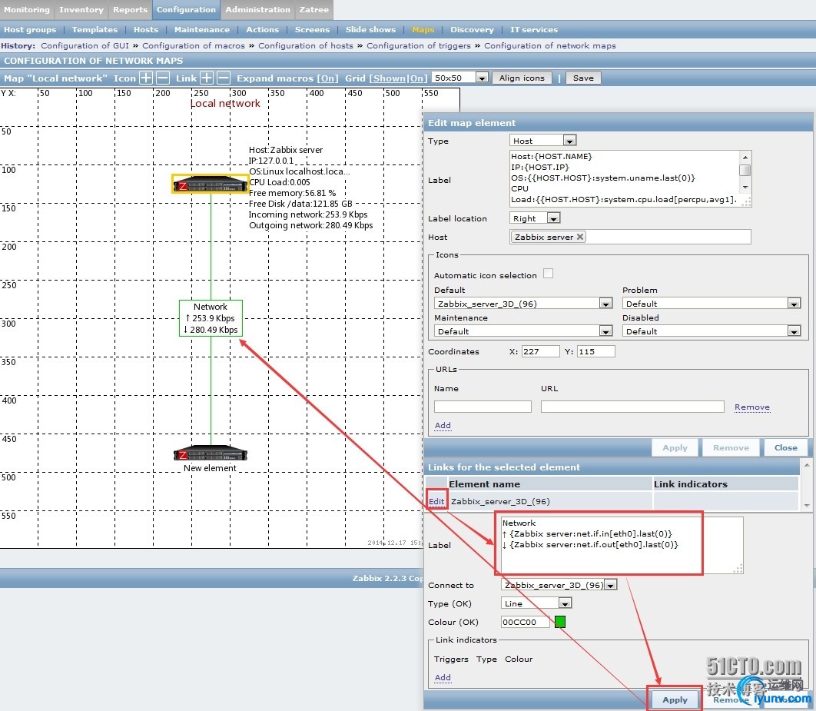The width and height of the screenshot is (816, 711).
Task: Click Add under URLs section
Action: tap(443, 425)
